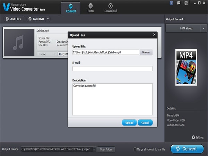Click the Upload button
This screenshot has height=156, width=208.
pyautogui.click(x=129, y=123)
